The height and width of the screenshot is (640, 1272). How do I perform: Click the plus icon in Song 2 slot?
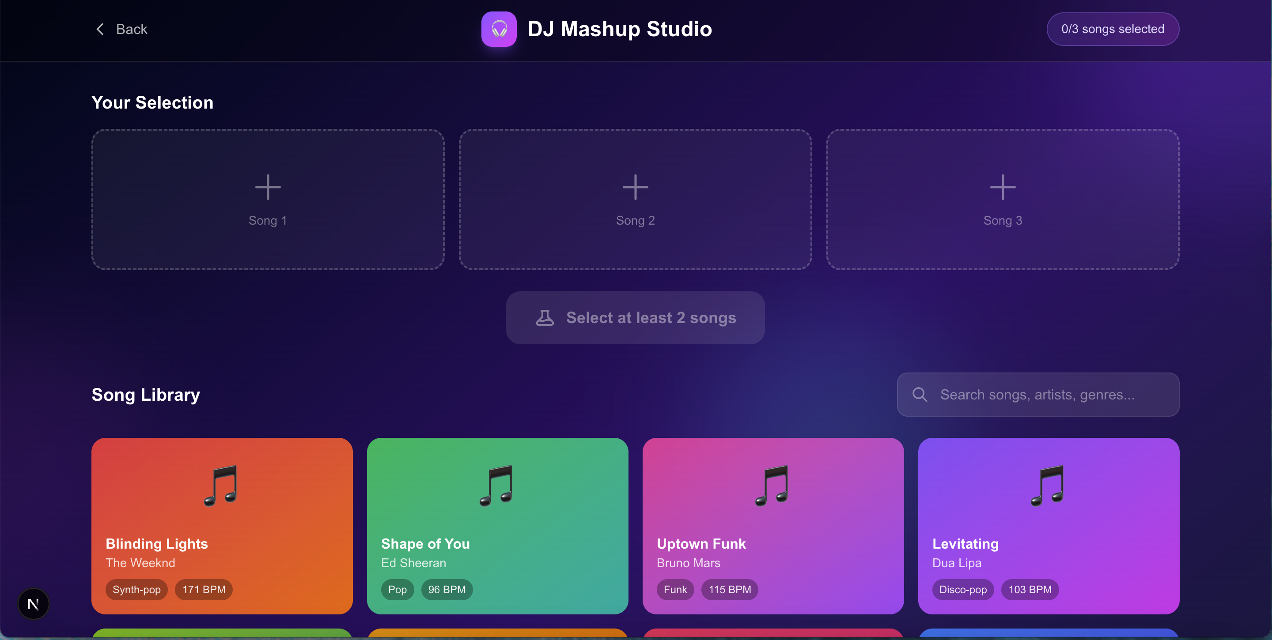coord(635,187)
